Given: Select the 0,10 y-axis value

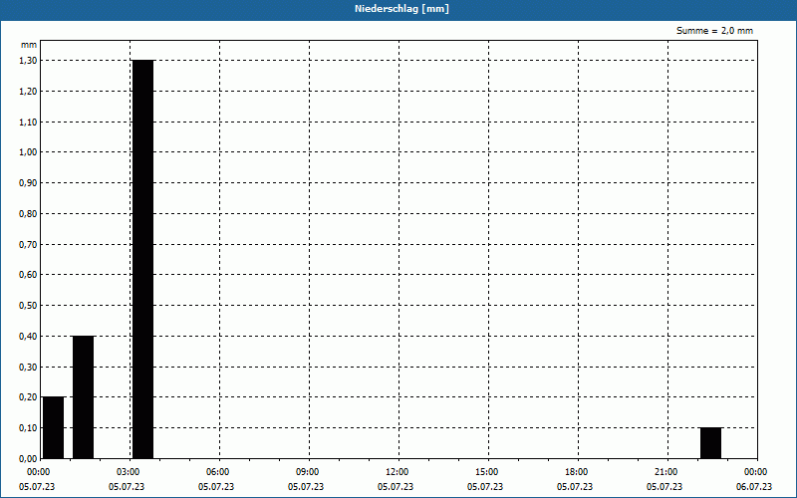Looking at the screenshot, I should tap(28, 428).
